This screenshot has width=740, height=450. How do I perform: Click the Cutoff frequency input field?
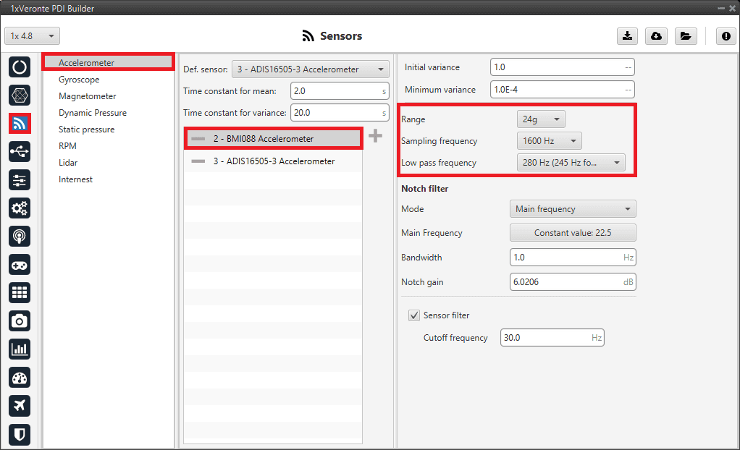[551, 338]
